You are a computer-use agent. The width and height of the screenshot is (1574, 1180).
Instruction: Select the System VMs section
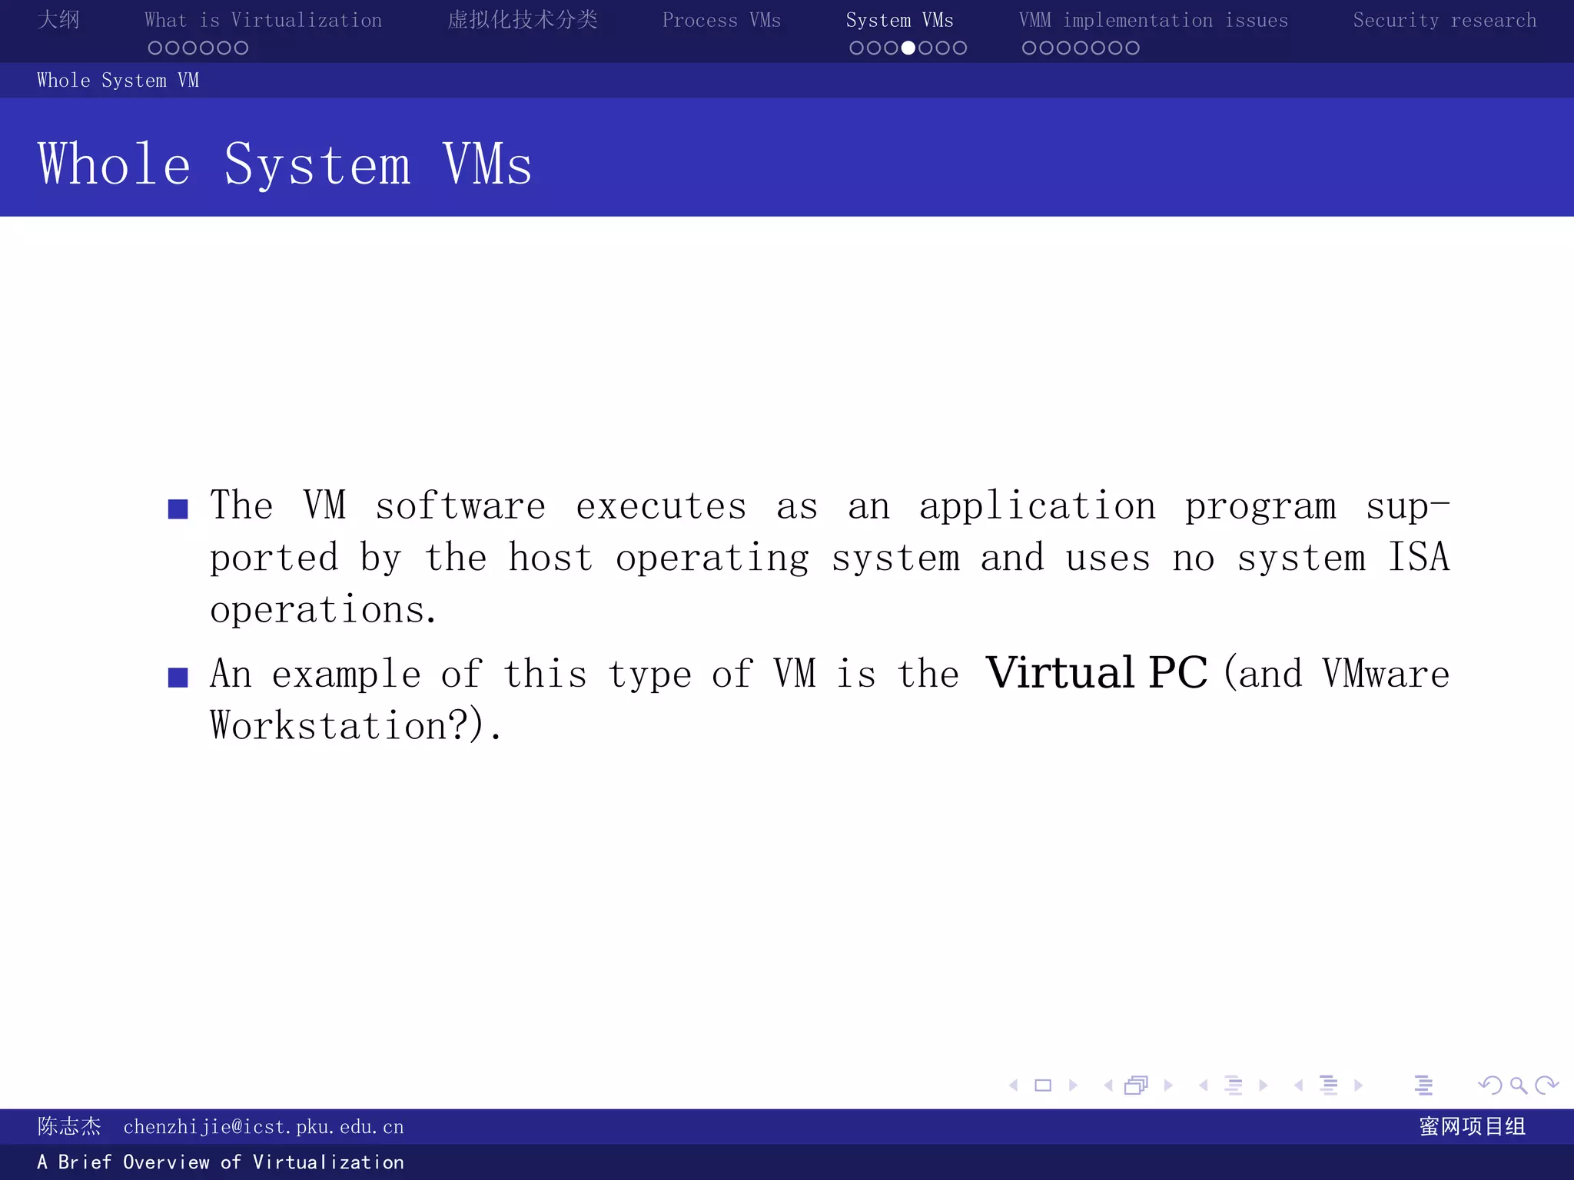click(x=899, y=20)
